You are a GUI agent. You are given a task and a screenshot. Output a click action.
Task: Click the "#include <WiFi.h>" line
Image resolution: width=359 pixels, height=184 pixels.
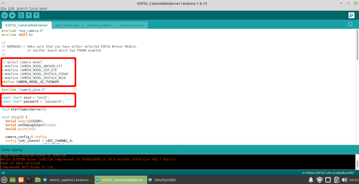[17, 35]
